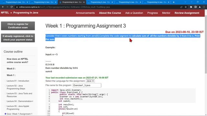Image resolution: width=207 pixels, height=116 pixels.
Task: Open Lecture 01 : Introduction
Action: (x=18, y=81)
